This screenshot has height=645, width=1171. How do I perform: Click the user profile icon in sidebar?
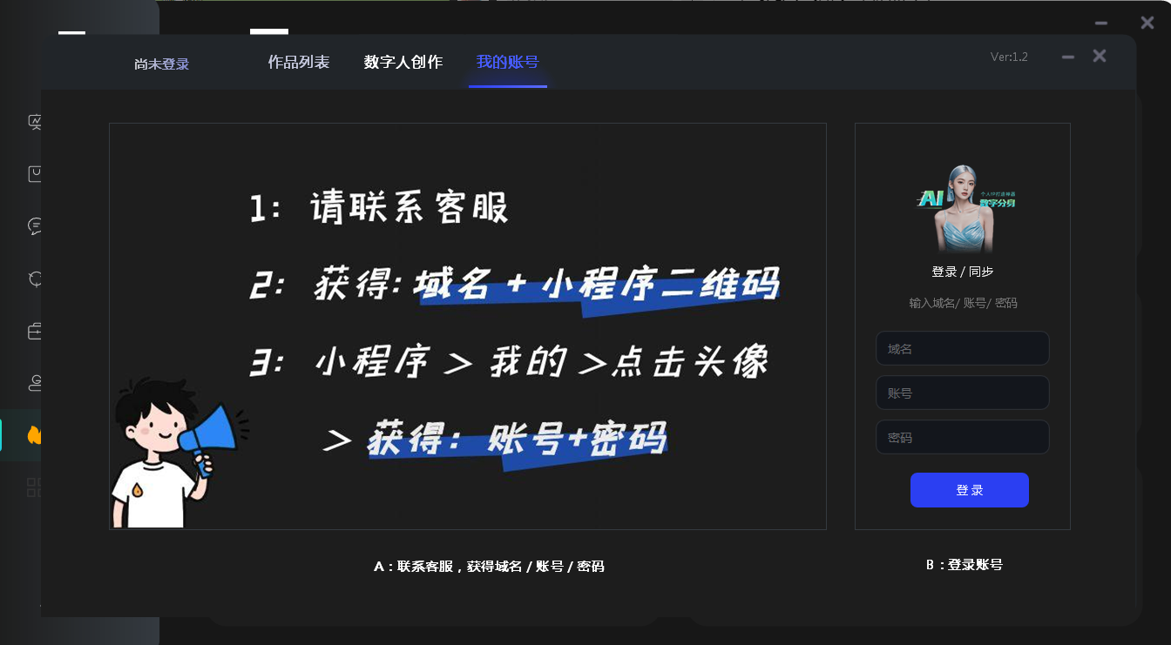35,382
